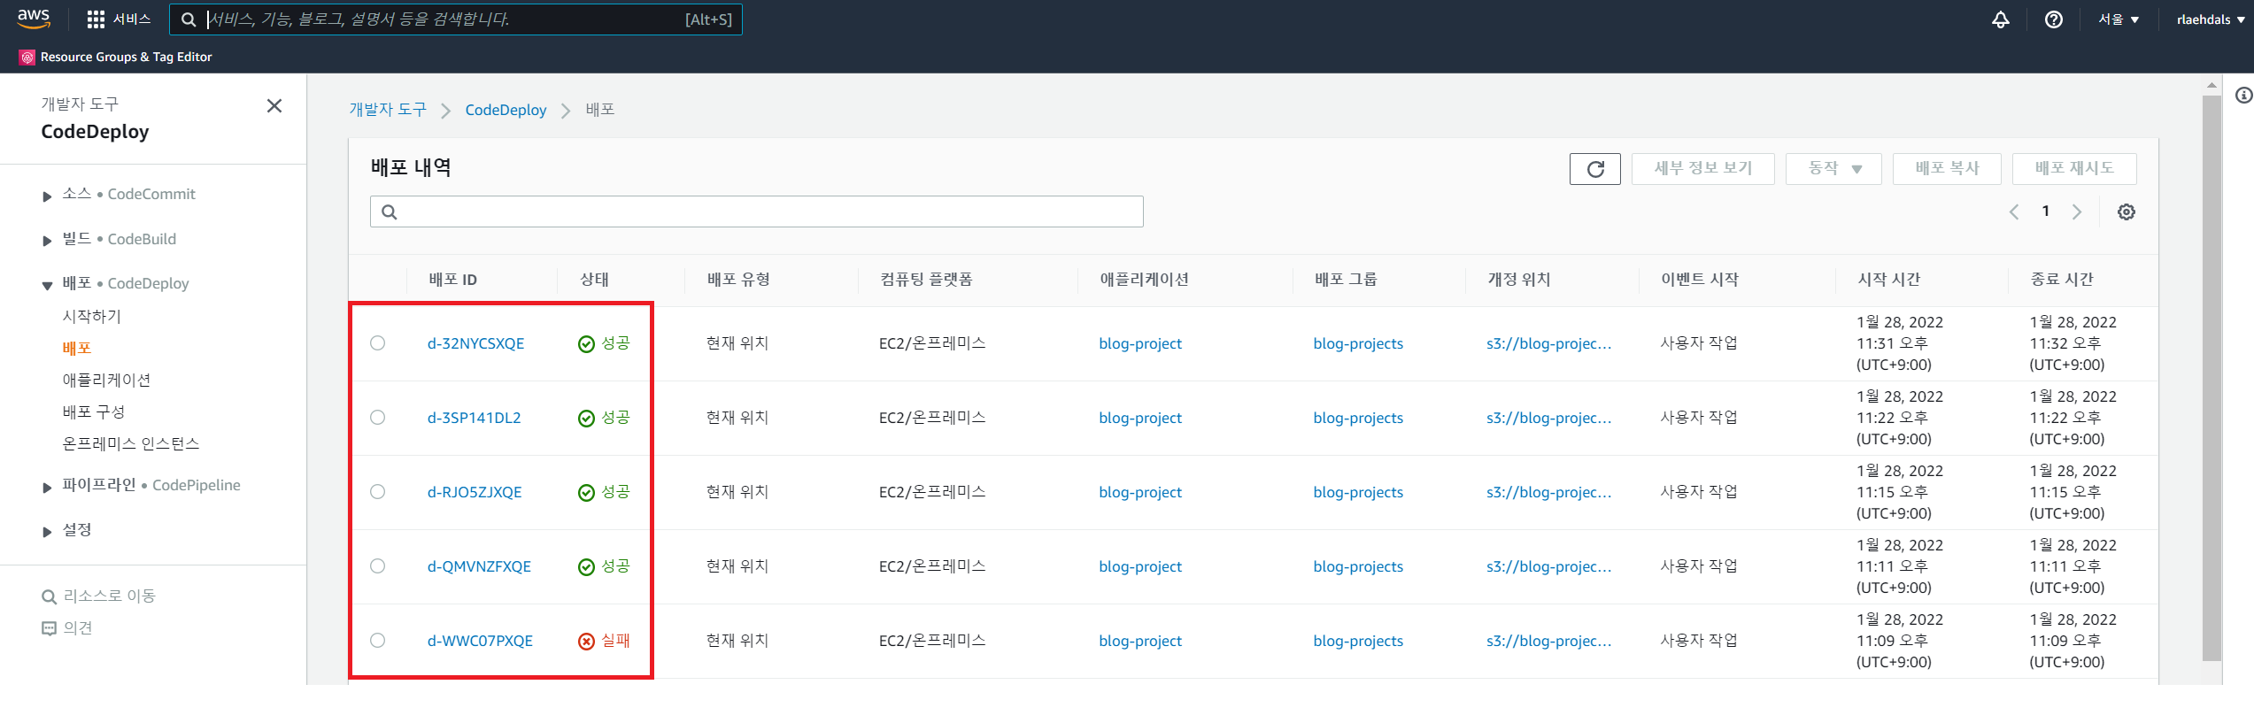Select radio button for deployment d-3SP141DL2
Image resolution: width=2254 pixels, height=723 pixels.
pos(378,418)
